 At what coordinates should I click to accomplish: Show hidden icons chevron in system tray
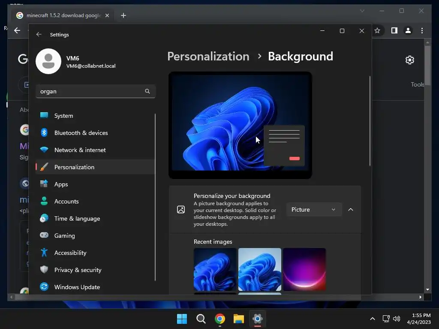(x=373, y=319)
